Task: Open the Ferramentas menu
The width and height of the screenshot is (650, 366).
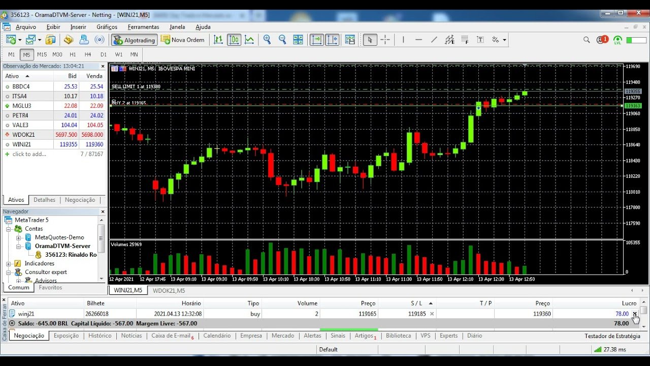Action: coord(143,27)
